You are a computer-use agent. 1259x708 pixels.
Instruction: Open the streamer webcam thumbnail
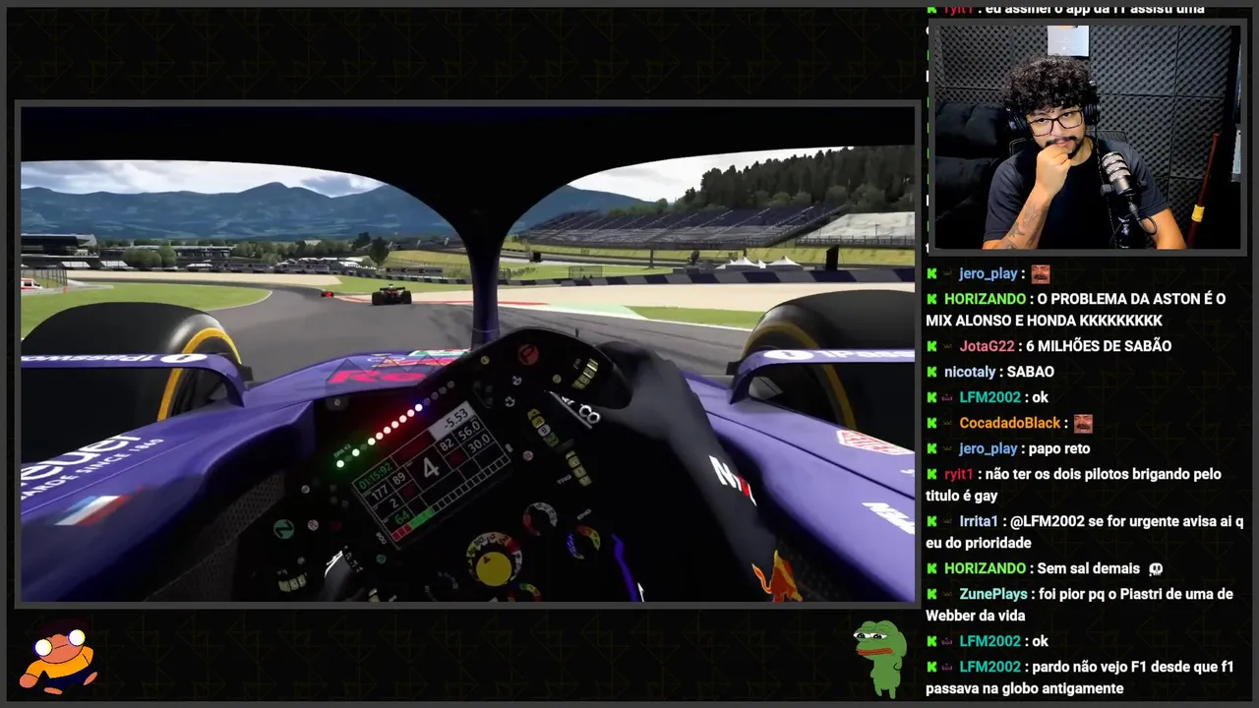pyautogui.click(x=1086, y=138)
